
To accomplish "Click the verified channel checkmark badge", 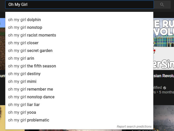I will (x=165, y=88).
